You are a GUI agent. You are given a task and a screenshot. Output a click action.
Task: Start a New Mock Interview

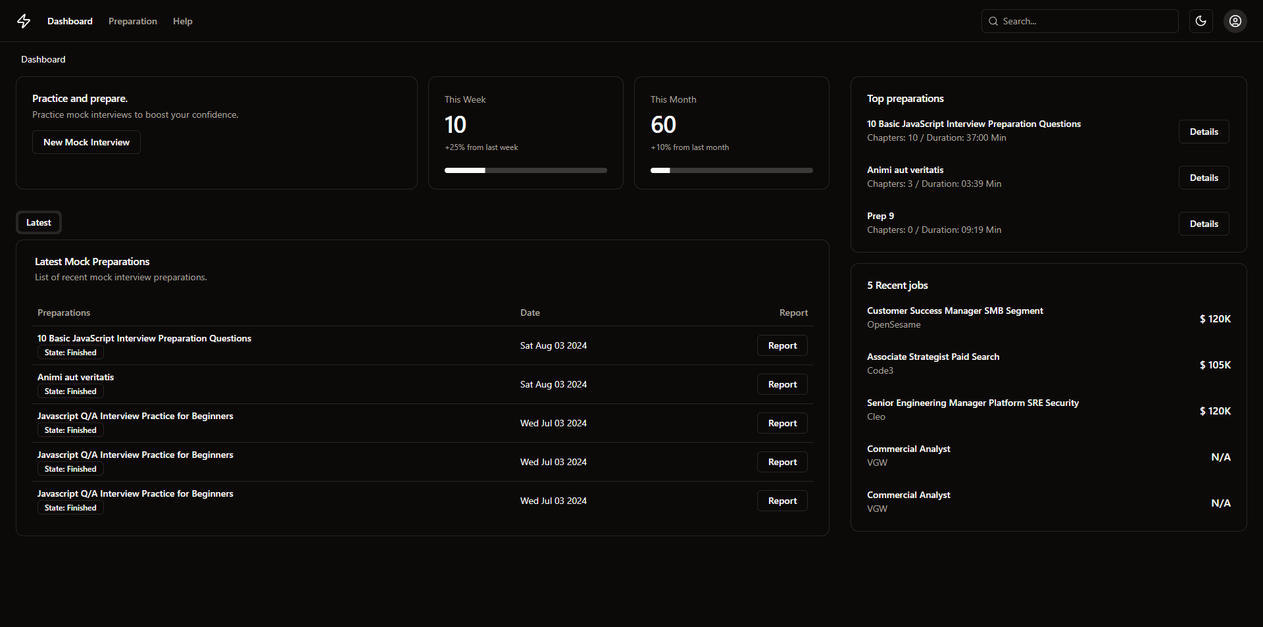(x=86, y=142)
